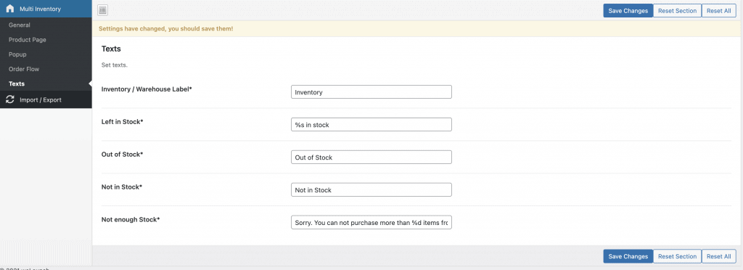The height and width of the screenshot is (270, 743).
Task: Click the Texts section heading
Action: pos(111,49)
